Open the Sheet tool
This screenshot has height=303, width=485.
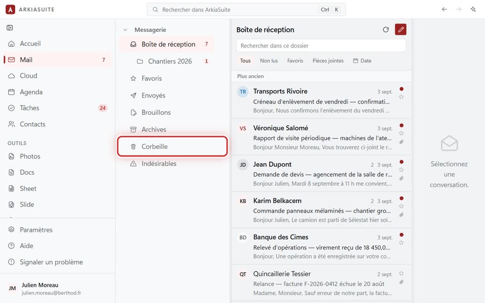58,188
